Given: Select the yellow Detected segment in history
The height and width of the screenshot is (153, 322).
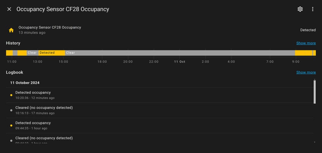Looking at the screenshot, I should [x=52, y=53].
